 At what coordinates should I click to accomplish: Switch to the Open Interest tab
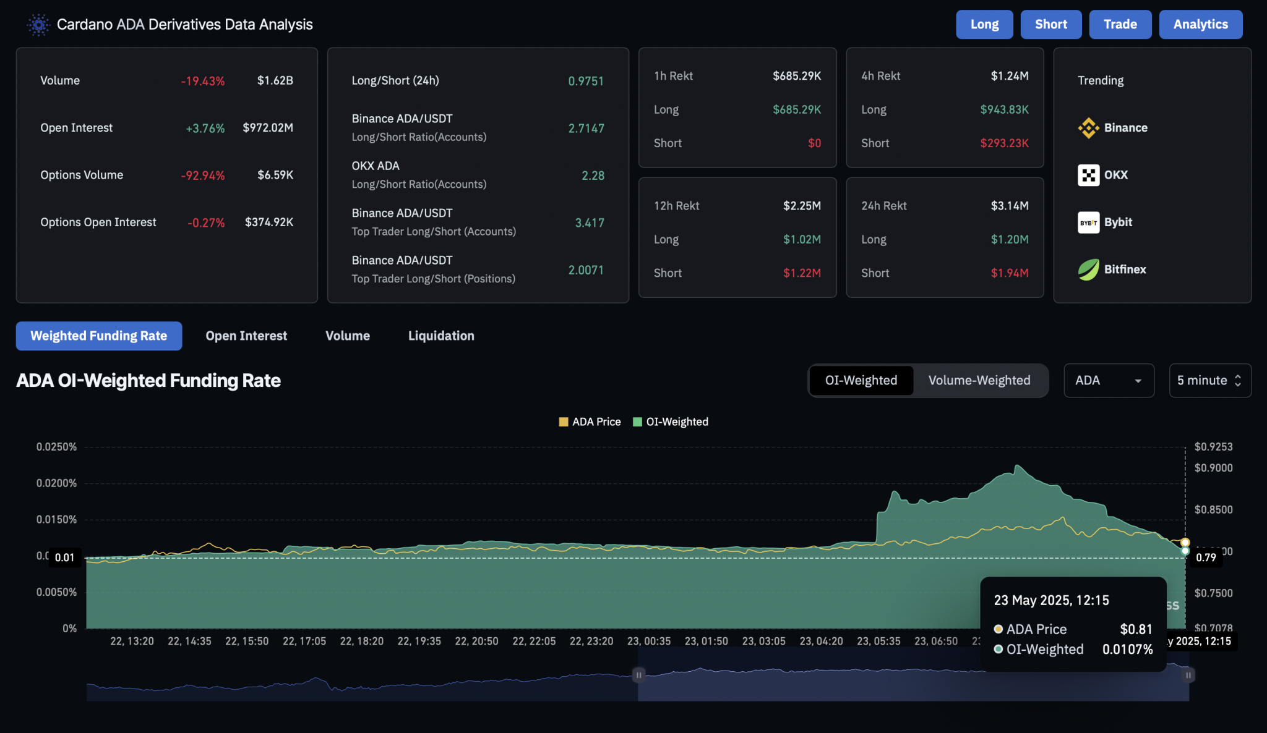(x=246, y=336)
